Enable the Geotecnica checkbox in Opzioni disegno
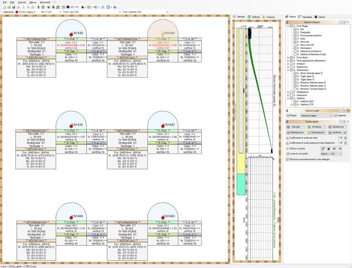The image size is (352, 268). 291,67
